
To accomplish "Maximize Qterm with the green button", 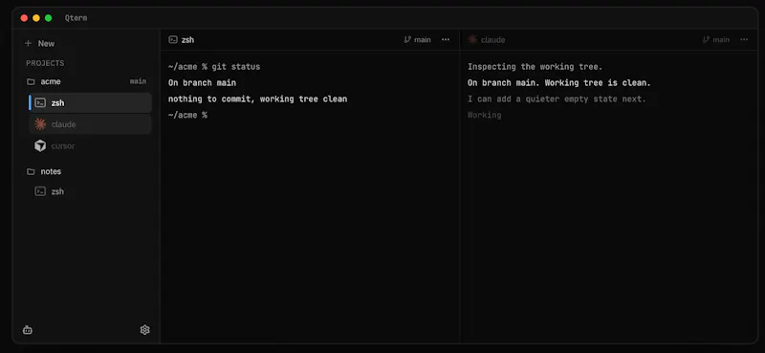I will 49,18.
